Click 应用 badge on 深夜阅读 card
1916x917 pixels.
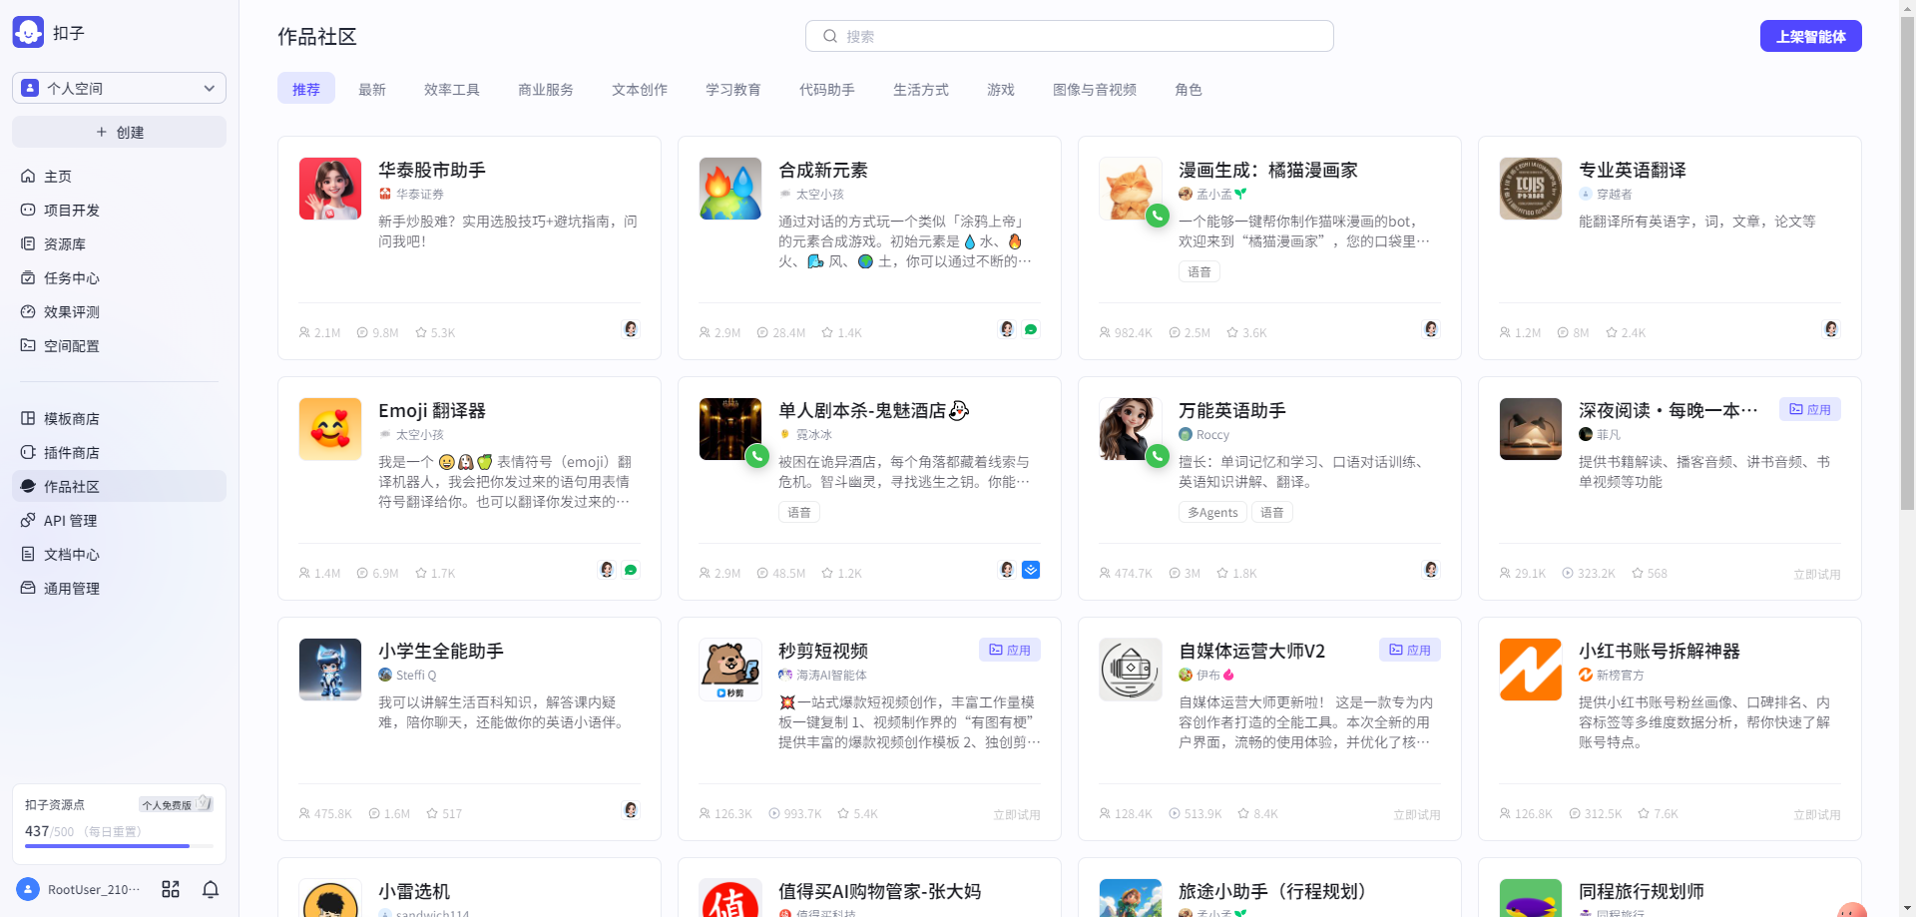coord(1810,409)
